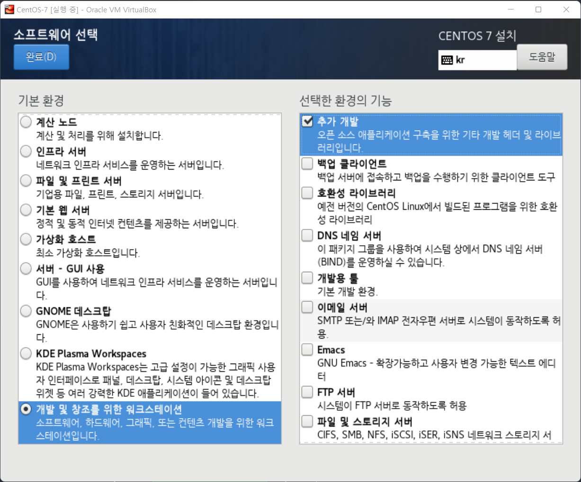
Task: Click the kr keyboard layout indicator
Action: click(477, 60)
